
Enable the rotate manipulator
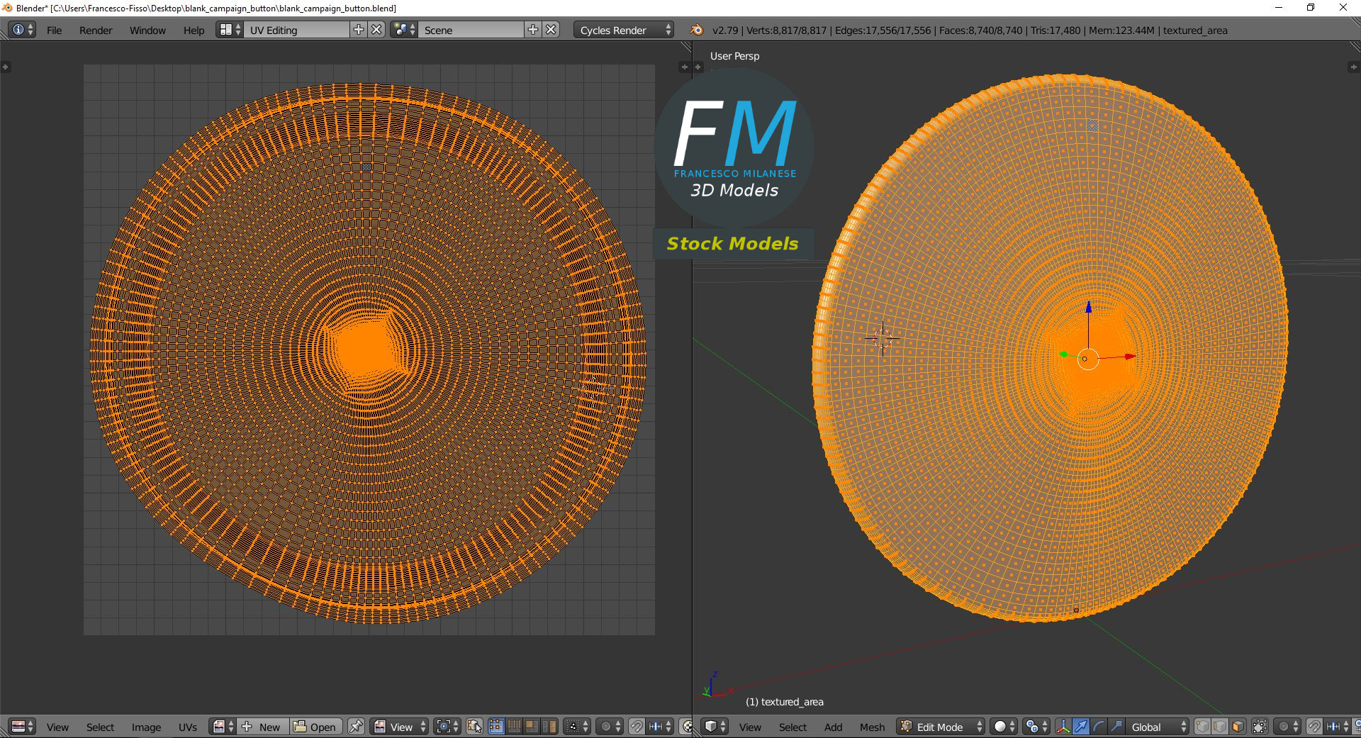(x=1099, y=727)
